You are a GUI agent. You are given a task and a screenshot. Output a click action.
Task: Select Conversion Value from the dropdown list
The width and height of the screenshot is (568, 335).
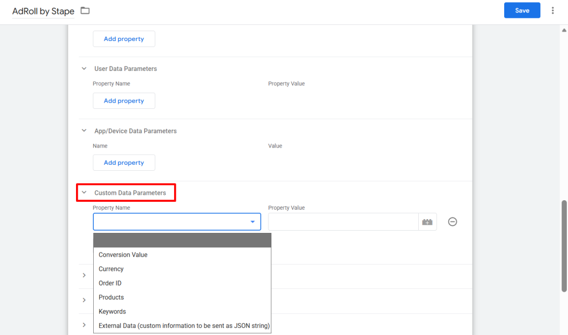point(123,255)
